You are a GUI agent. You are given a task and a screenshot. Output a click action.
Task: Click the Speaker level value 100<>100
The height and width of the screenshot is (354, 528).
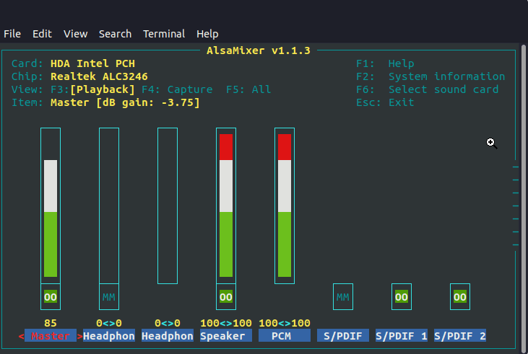226,323
